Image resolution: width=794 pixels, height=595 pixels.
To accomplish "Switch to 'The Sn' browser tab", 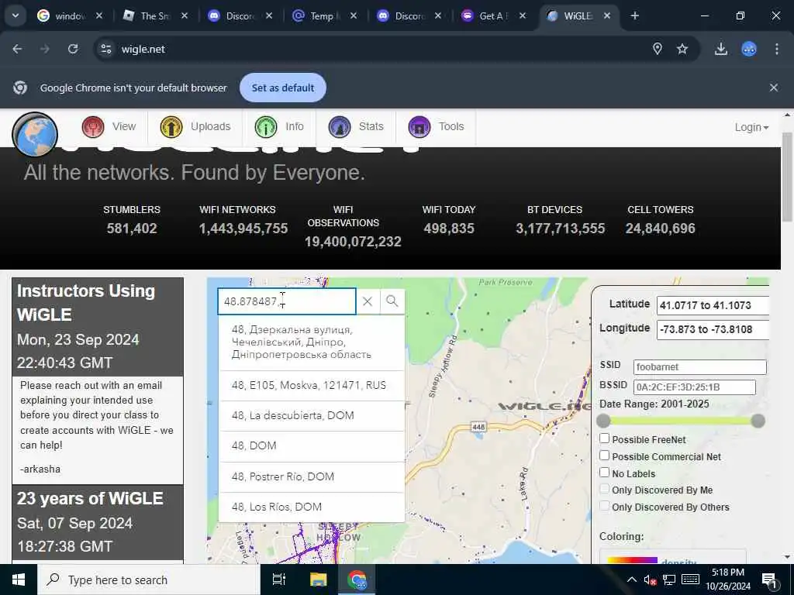I will coord(154,15).
